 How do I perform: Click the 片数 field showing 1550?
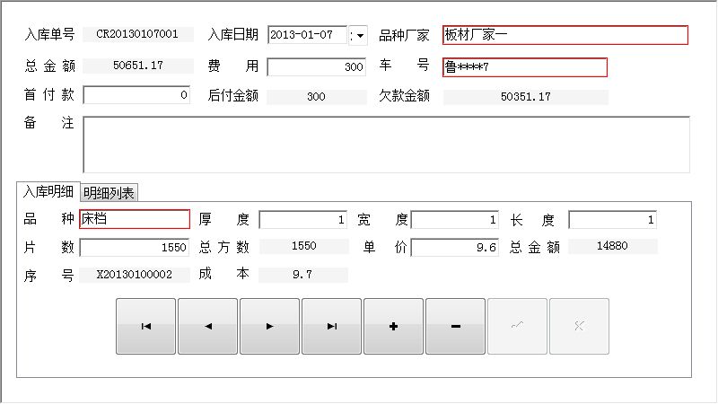coord(135,248)
